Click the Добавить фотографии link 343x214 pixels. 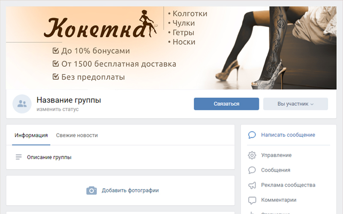coord(130,190)
